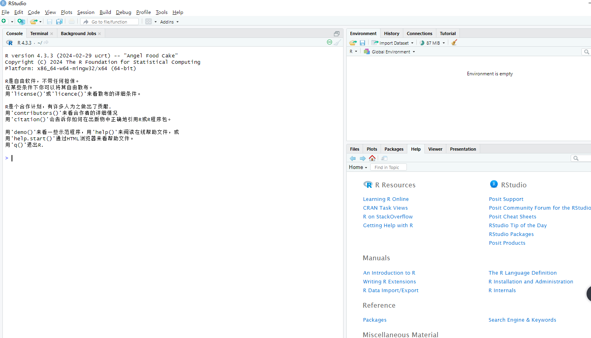The height and width of the screenshot is (338, 591).
Task: Open the File menu
Action: click(x=6, y=12)
